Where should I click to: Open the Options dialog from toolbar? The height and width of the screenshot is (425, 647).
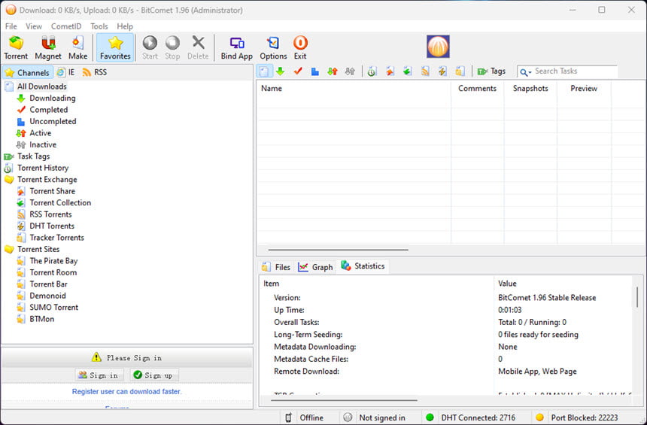pos(273,48)
